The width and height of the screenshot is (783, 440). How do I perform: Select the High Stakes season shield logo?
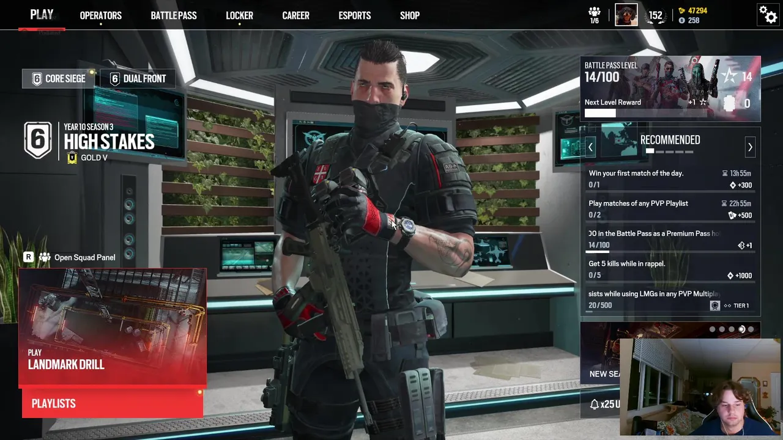click(x=38, y=140)
